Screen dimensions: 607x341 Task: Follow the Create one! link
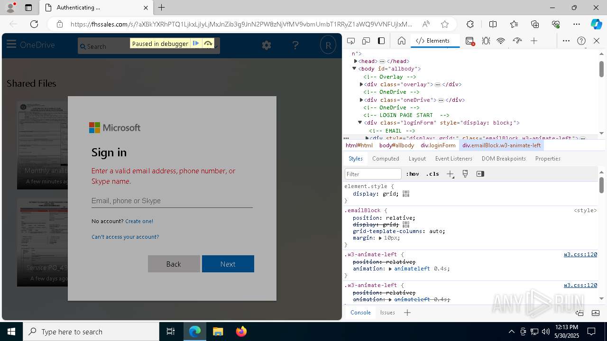[139, 221]
